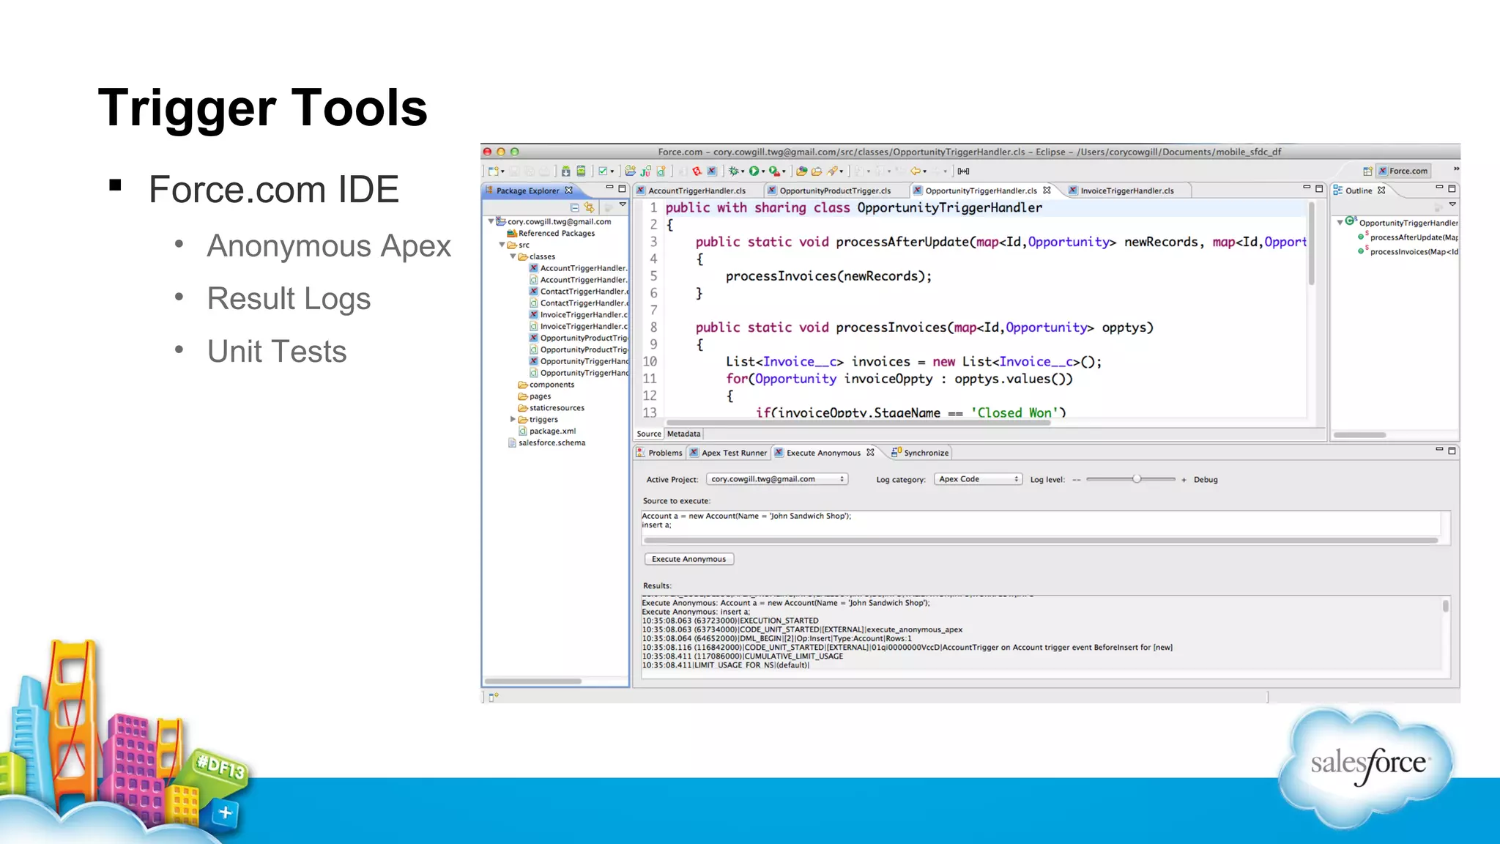The width and height of the screenshot is (1500, 844).
Task: Select the pages folder
Action: point(535,396)
